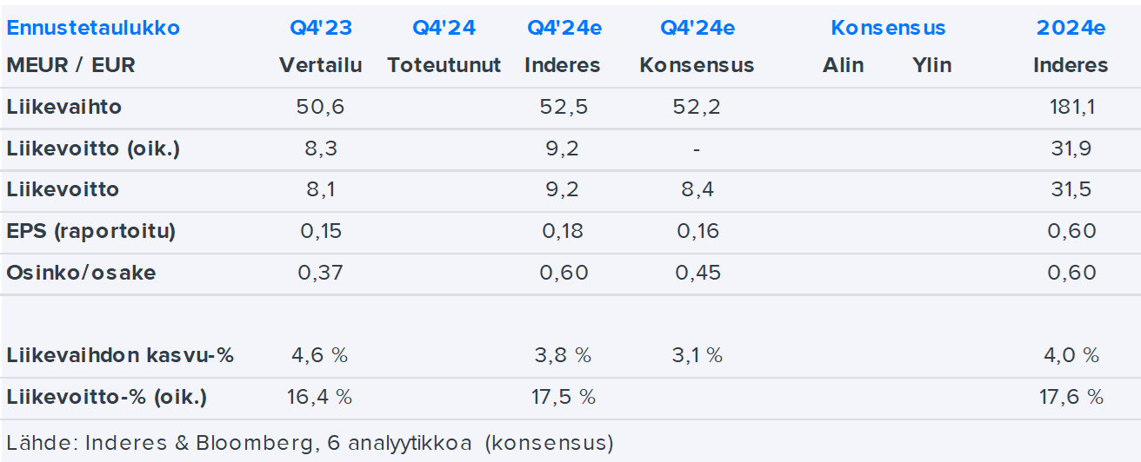The image size is (1141, 462).
Task: Select the 181,1 full-year revenue cell
Action: 1071,108
